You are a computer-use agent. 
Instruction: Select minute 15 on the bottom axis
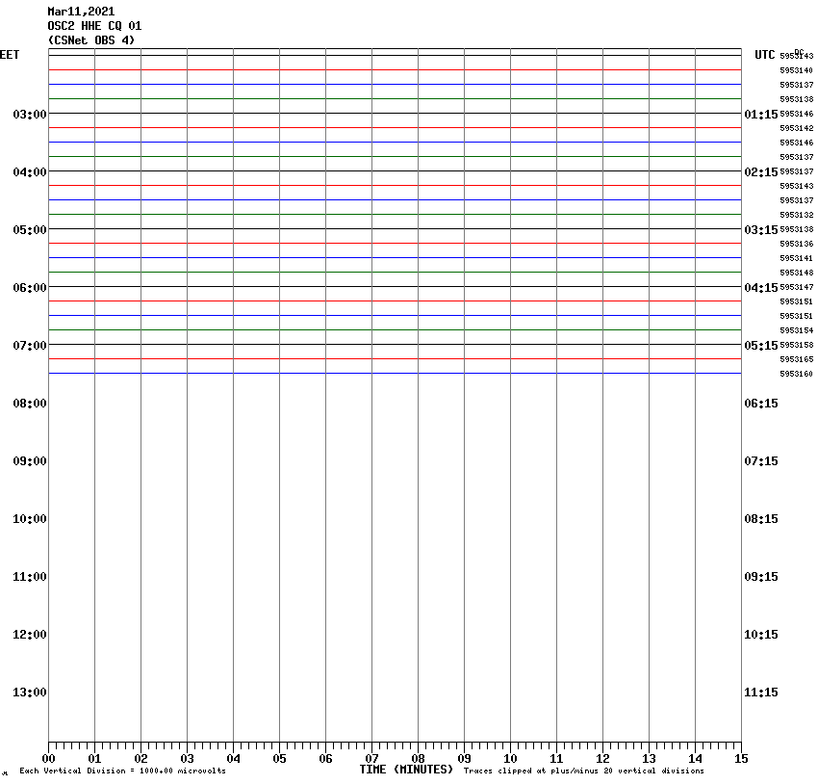(741, 759)
